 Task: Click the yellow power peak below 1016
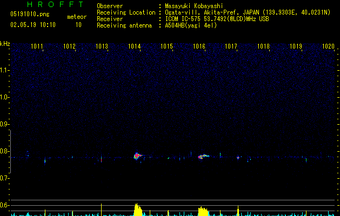[203, 211]
